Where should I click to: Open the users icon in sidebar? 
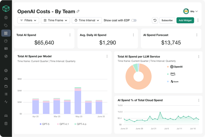click(6, 116)
